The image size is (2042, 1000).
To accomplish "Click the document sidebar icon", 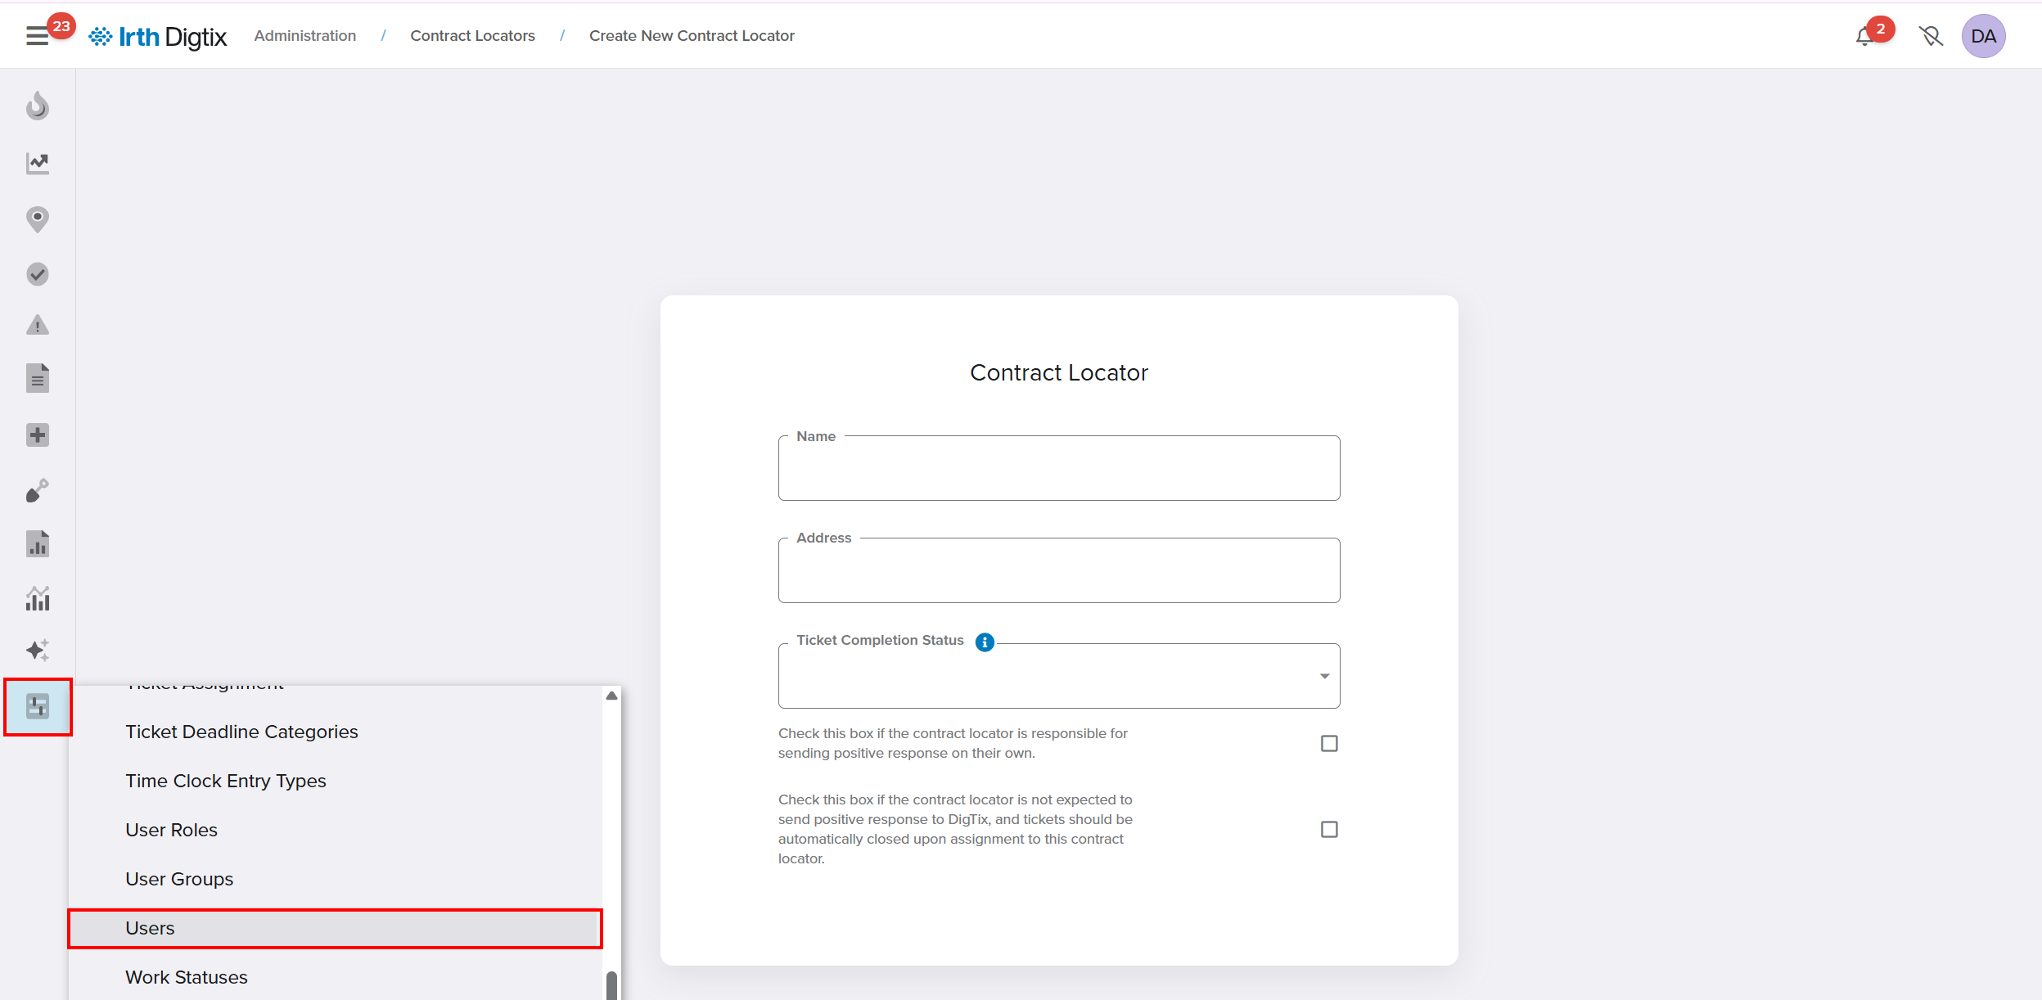I will 38,379.
